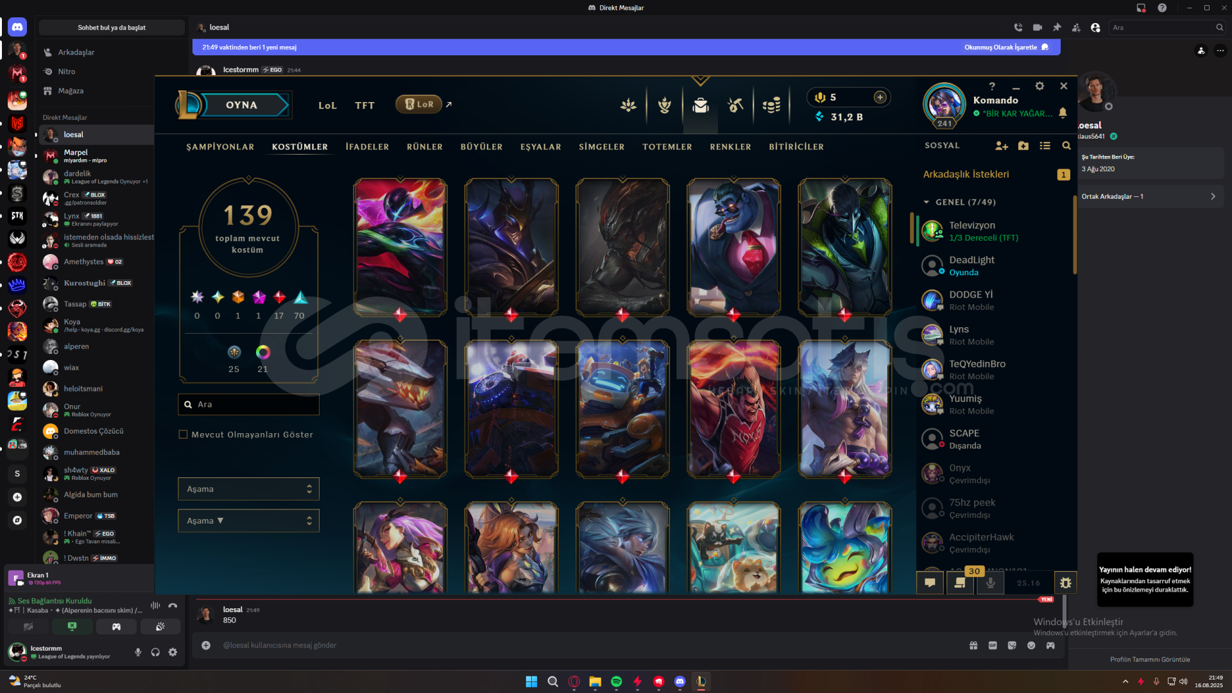Click the new folder icon in Sosyal panel
Viewport: 1232px width, 693px height.
pos(1023,146)
